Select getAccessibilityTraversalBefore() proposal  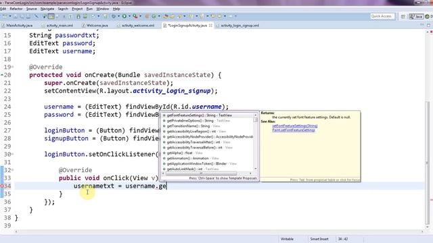pos(208,148)
